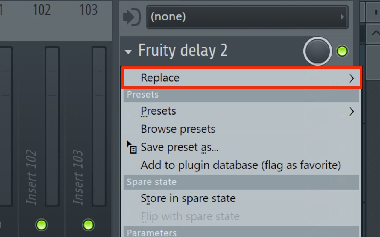
Task: Select the Insert 103 mixer track
Action: pos(78,177)
